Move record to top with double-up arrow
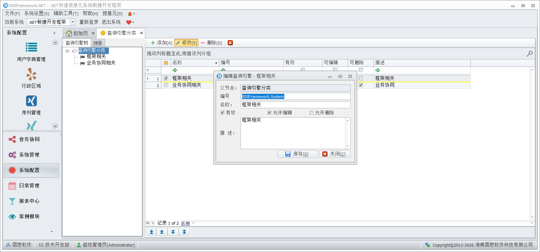This screenshot has height=252, width=540. click(x=151, y=232)
